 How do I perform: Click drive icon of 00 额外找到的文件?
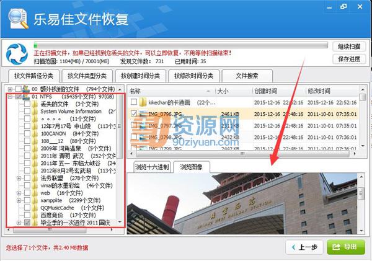coord(26,89)
